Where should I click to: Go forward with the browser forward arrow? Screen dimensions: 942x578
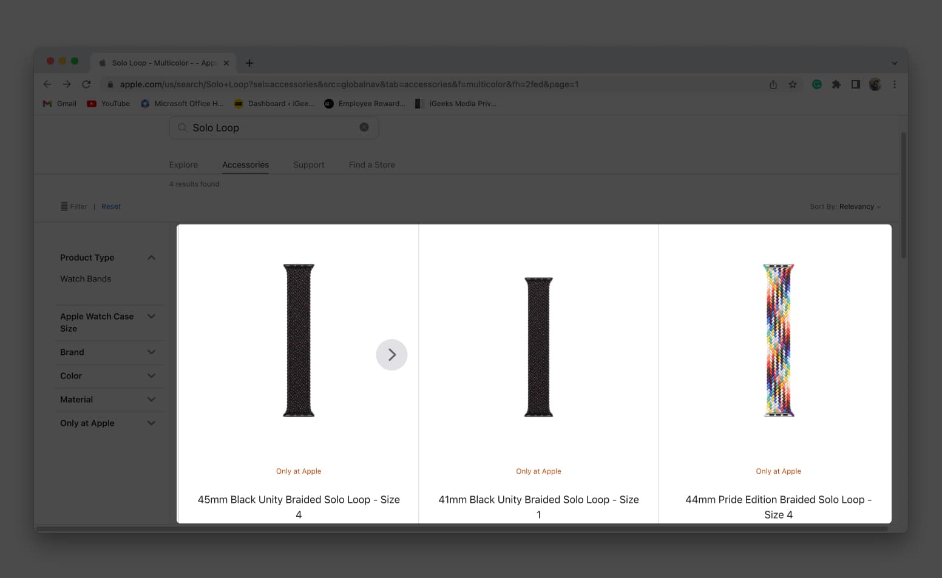click(67, 84)
